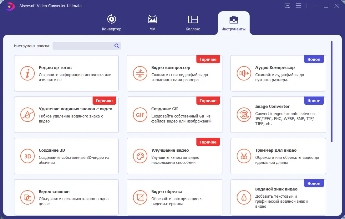The image size is (345, 219).
Task: Click description 'Обрежьте или обрежьте видео'
Action: [287, 160]
